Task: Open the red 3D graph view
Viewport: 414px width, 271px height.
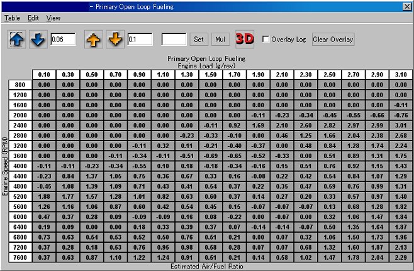Action: pos(245,40)
